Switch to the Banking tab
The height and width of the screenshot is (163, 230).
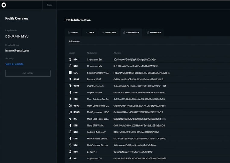pos(73,33)
